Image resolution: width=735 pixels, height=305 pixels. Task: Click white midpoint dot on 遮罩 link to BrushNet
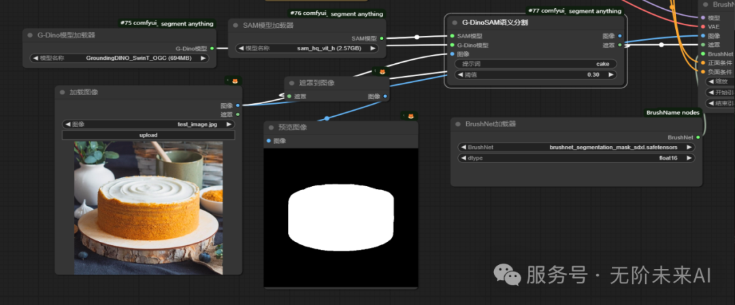[661, 45]
